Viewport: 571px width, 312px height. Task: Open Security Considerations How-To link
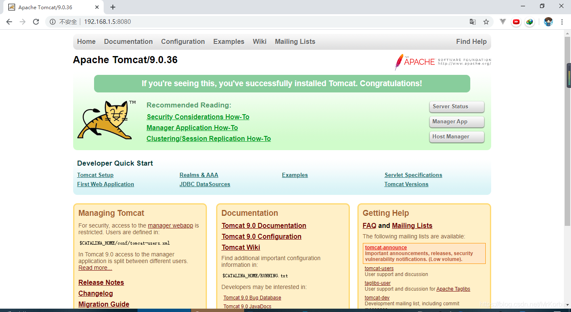click(198, 117)
